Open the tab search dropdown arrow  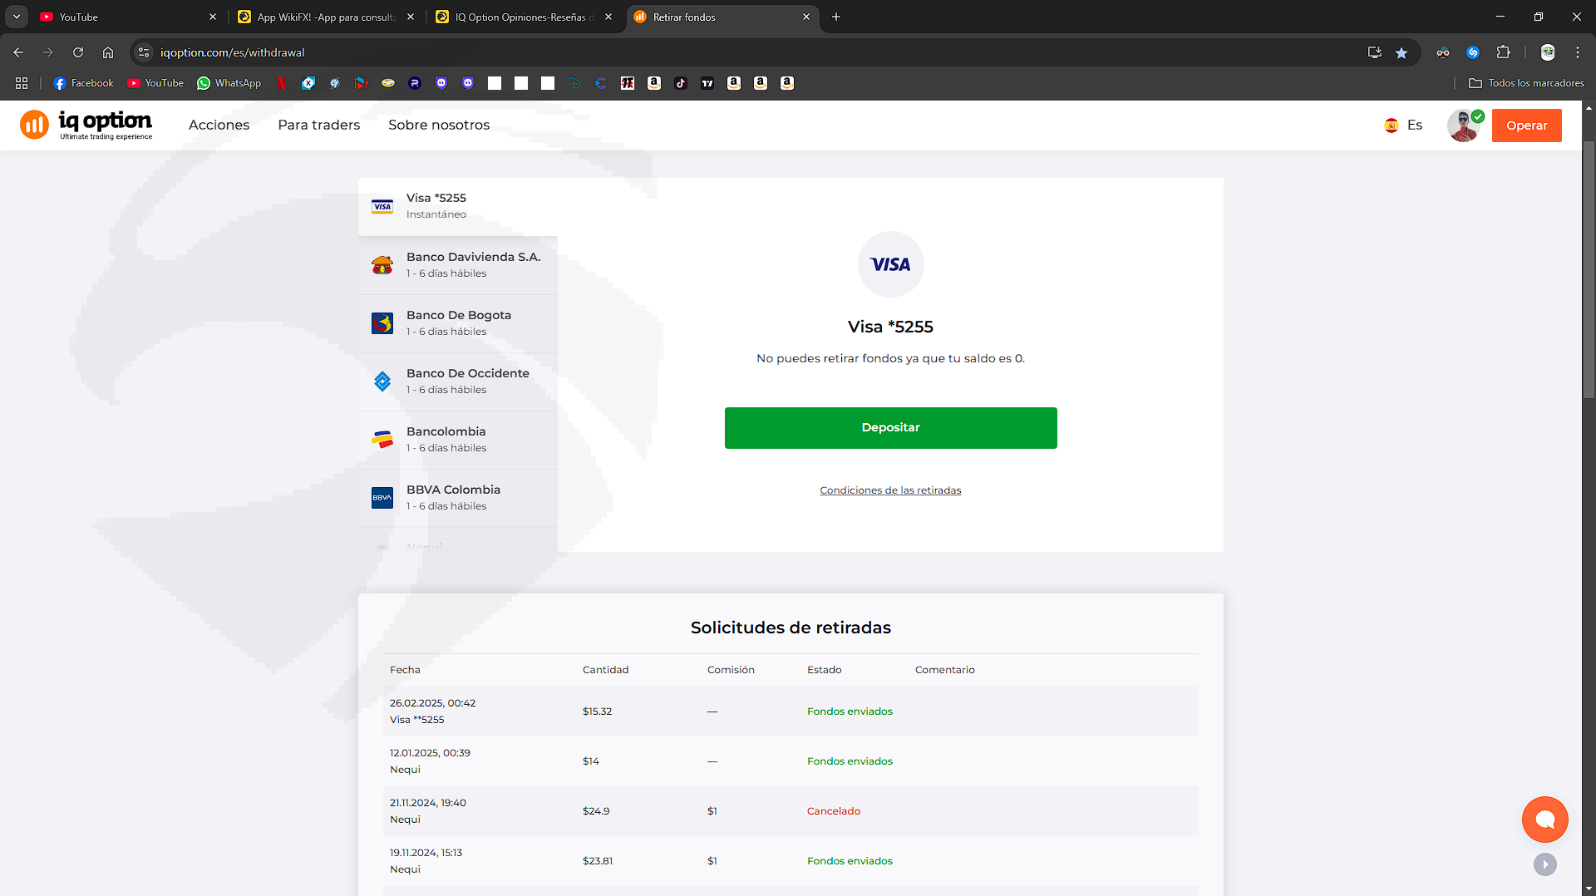(17, 17)
